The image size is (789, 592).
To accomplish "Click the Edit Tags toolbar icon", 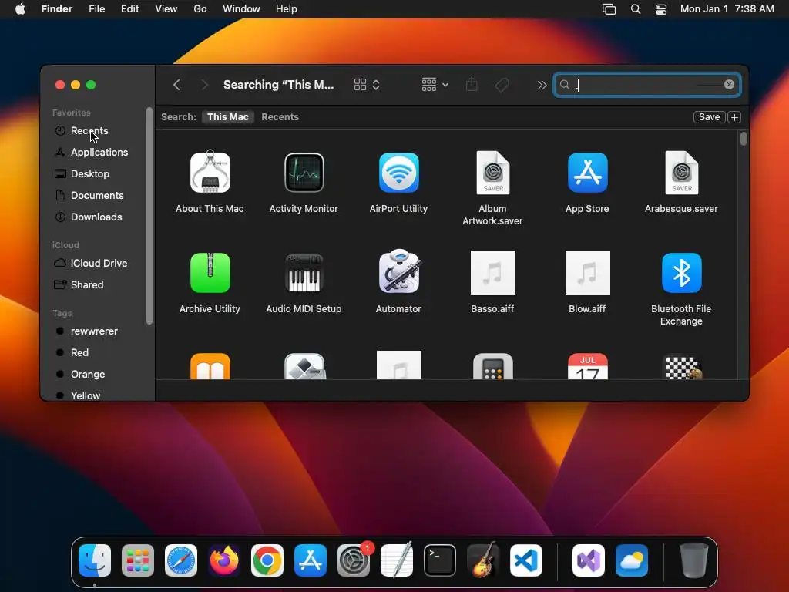I will tap(502, 85).
